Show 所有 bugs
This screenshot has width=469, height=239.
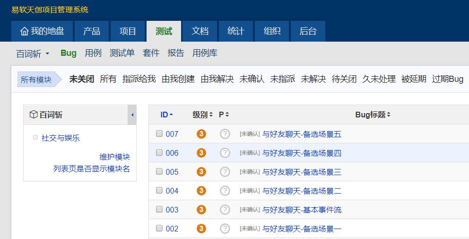point(108,79)
